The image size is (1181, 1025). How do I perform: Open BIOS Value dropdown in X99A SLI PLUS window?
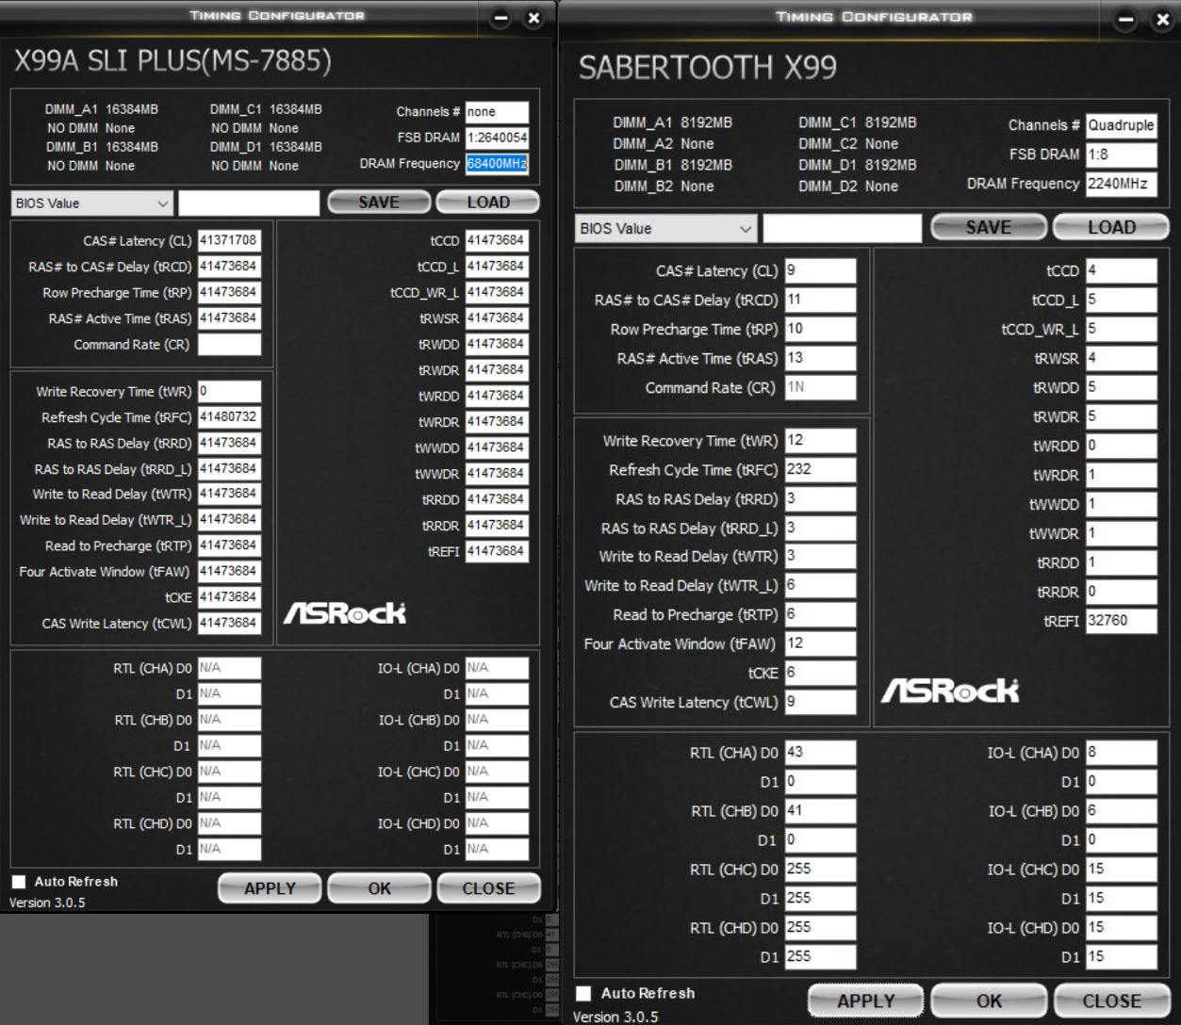tap(92, 203)
